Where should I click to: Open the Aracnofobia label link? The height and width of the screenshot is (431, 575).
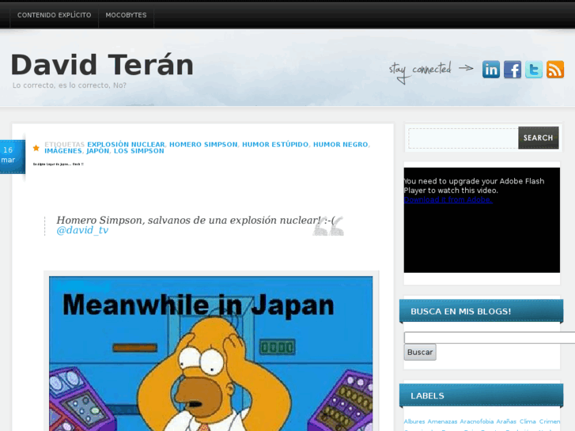[x=477, y=422]
